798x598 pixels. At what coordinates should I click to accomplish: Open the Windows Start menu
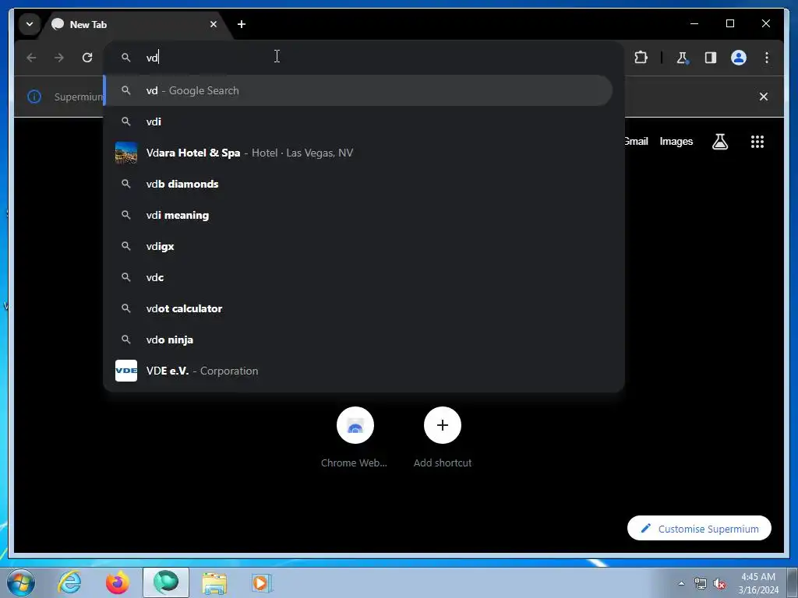pyautogui.click(x=20, y=582)
